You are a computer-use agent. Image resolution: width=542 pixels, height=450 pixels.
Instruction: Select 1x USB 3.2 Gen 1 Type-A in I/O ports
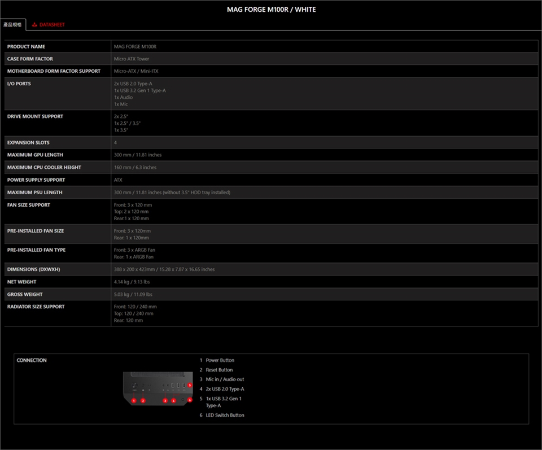tap(140, 90)
